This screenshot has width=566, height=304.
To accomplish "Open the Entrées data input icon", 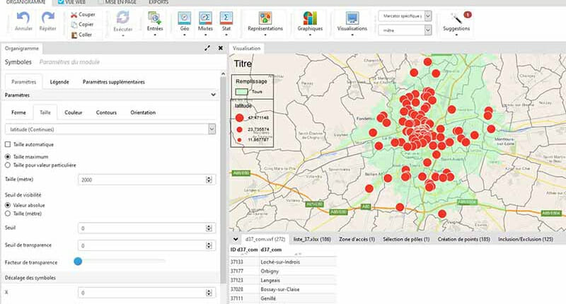I will (x=154, y=17).
